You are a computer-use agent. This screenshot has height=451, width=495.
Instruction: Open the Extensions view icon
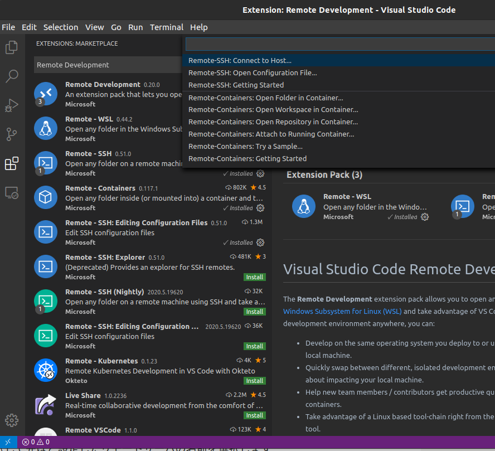coord(12,163)
